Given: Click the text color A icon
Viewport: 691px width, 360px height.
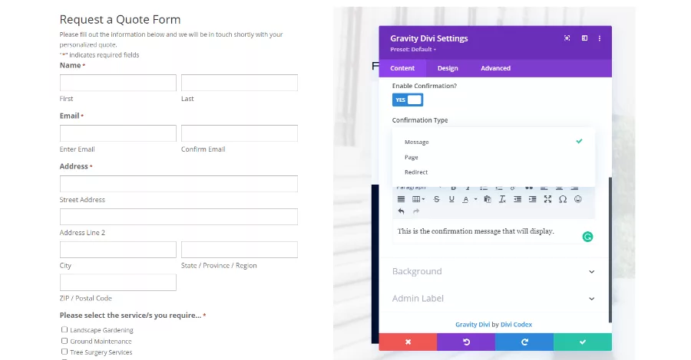Looking at the screenshot, I should point(465,200).
